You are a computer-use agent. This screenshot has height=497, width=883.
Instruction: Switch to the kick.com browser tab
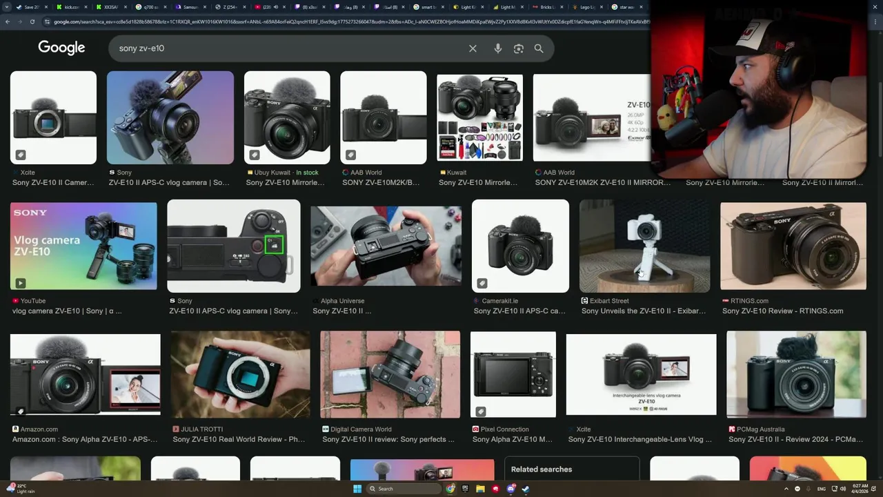click(x=72, y=7)
